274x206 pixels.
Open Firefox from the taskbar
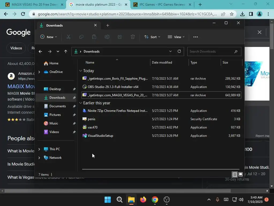coord(143,200)
